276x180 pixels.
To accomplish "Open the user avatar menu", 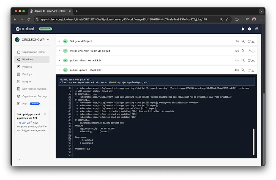I will point(256,29).
